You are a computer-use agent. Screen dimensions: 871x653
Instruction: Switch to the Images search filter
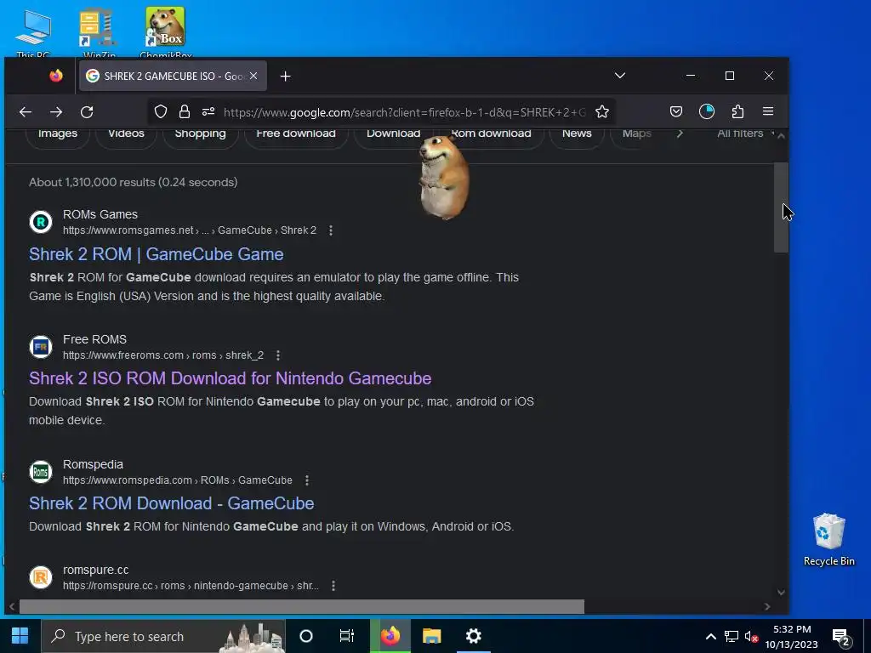(58, 133)
